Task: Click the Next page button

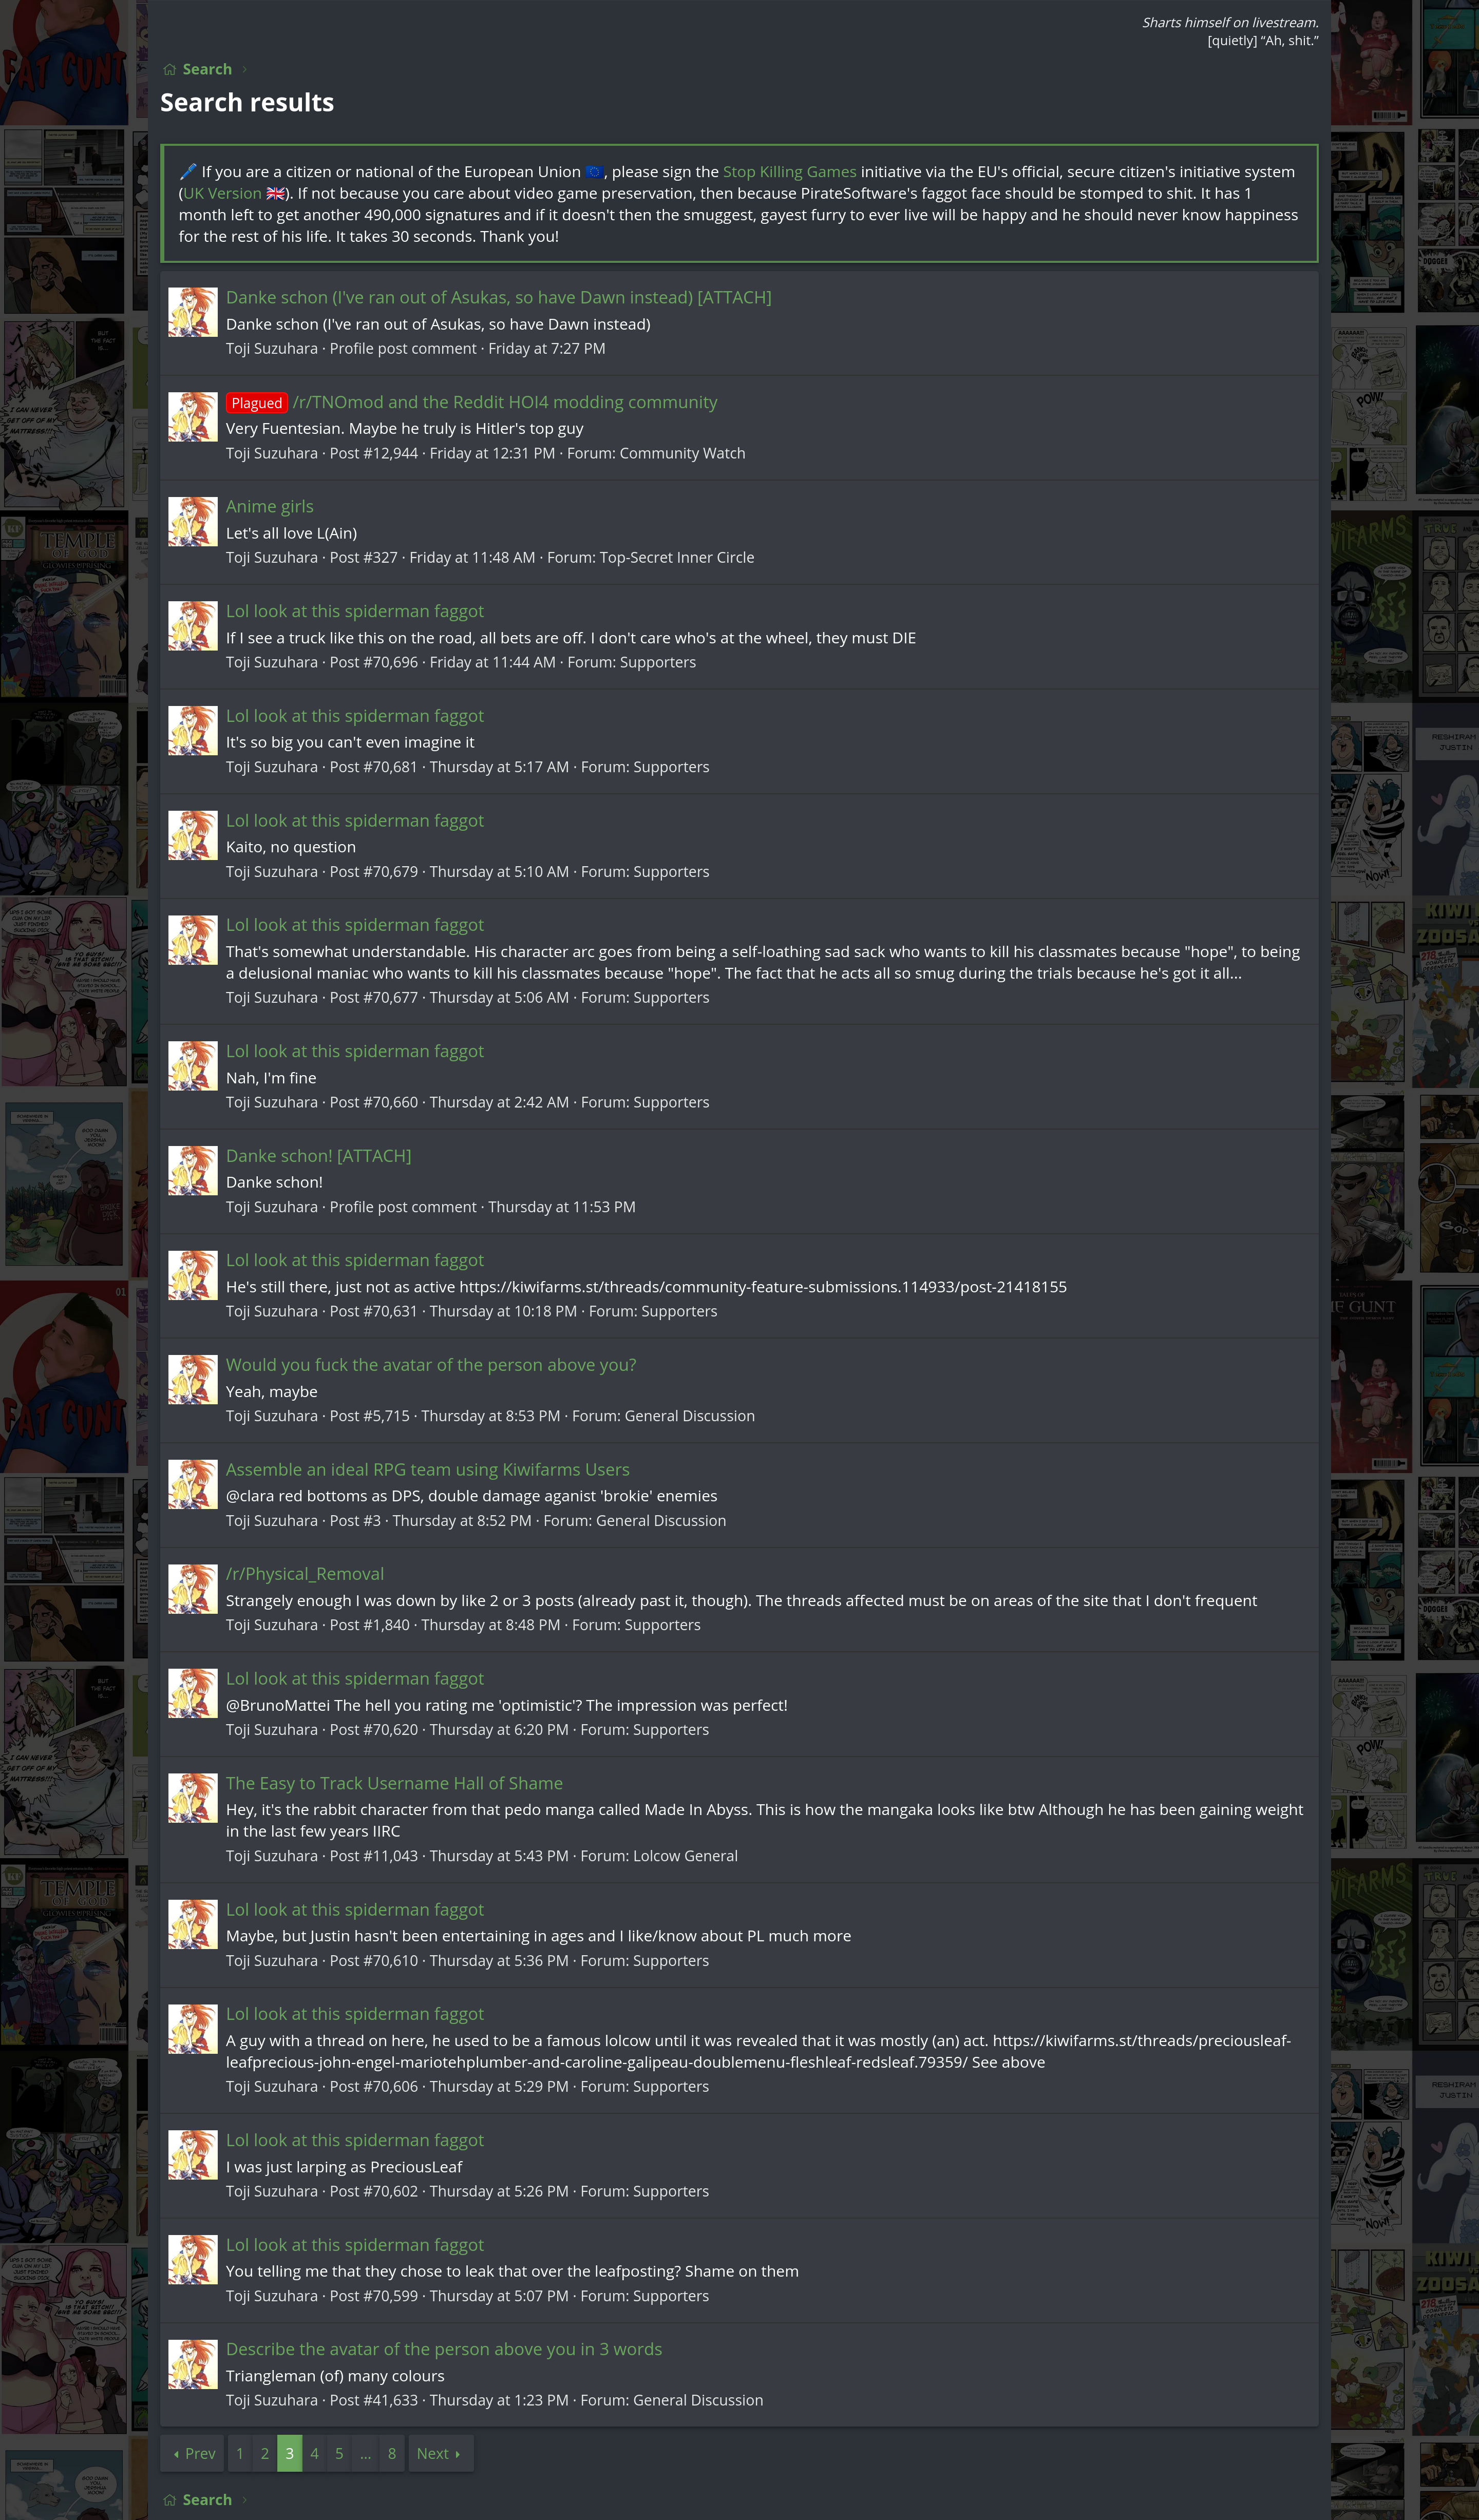Action: 440,2453
